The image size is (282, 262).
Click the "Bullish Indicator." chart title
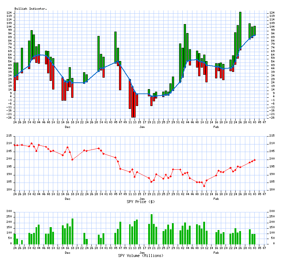(31, 8)
